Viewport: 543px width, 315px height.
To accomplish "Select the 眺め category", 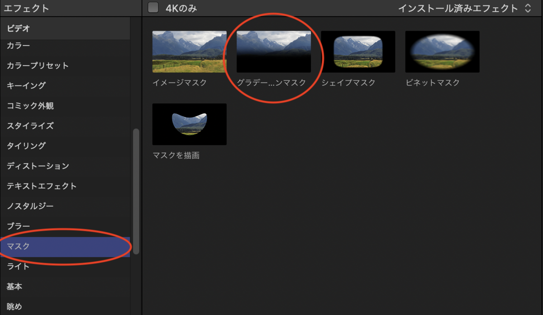I will pos(65,306).
